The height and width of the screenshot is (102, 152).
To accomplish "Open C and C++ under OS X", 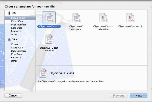I will (17, 48).
